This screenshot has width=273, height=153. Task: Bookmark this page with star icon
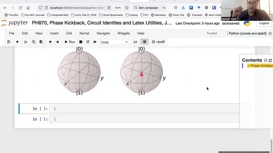[x=127, y=8]
